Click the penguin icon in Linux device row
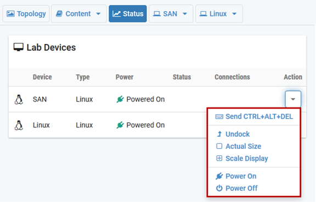Image resolution: width=316 pixels, height=203 pixels. point(19,125)
